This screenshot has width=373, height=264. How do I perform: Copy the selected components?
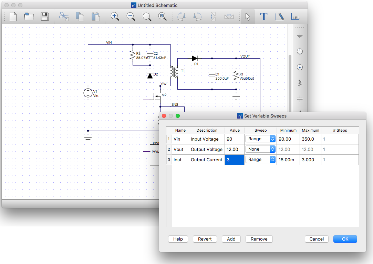[x=80, y=17]
